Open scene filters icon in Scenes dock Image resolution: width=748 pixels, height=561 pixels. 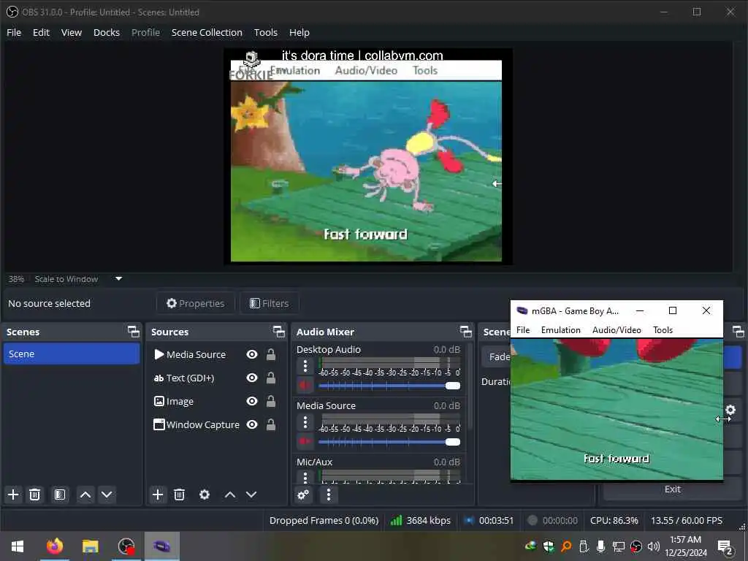[60, 495]
